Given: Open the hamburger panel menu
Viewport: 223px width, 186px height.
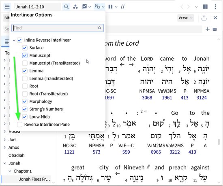Looking at the screenshot, I should tap(7, 6).
